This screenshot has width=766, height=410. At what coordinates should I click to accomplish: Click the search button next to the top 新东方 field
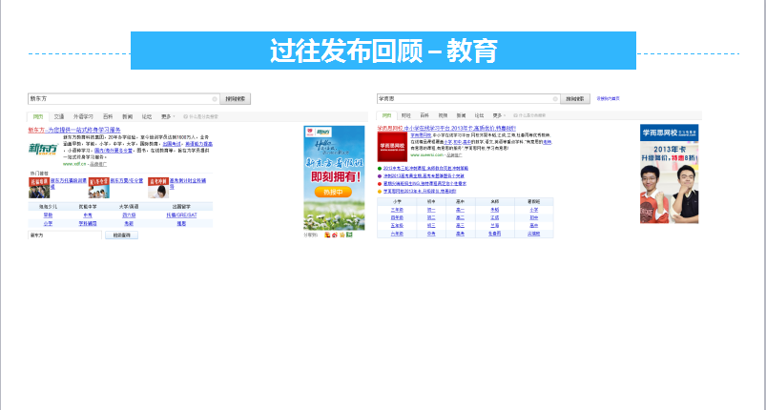(235, 99)
